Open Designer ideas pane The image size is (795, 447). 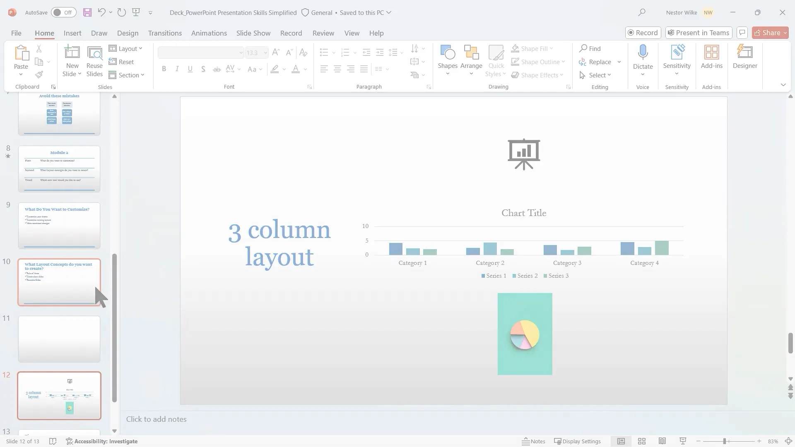click(x=745, y=57)
